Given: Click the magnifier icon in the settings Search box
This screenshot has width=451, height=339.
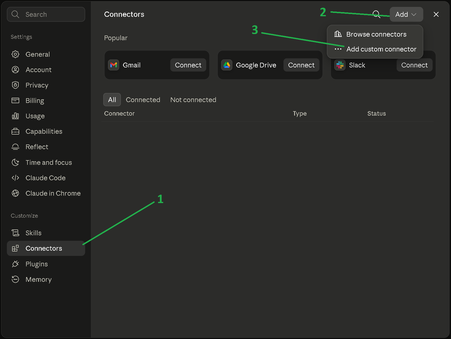Looking at the screenshot, I should coord(15,14).
